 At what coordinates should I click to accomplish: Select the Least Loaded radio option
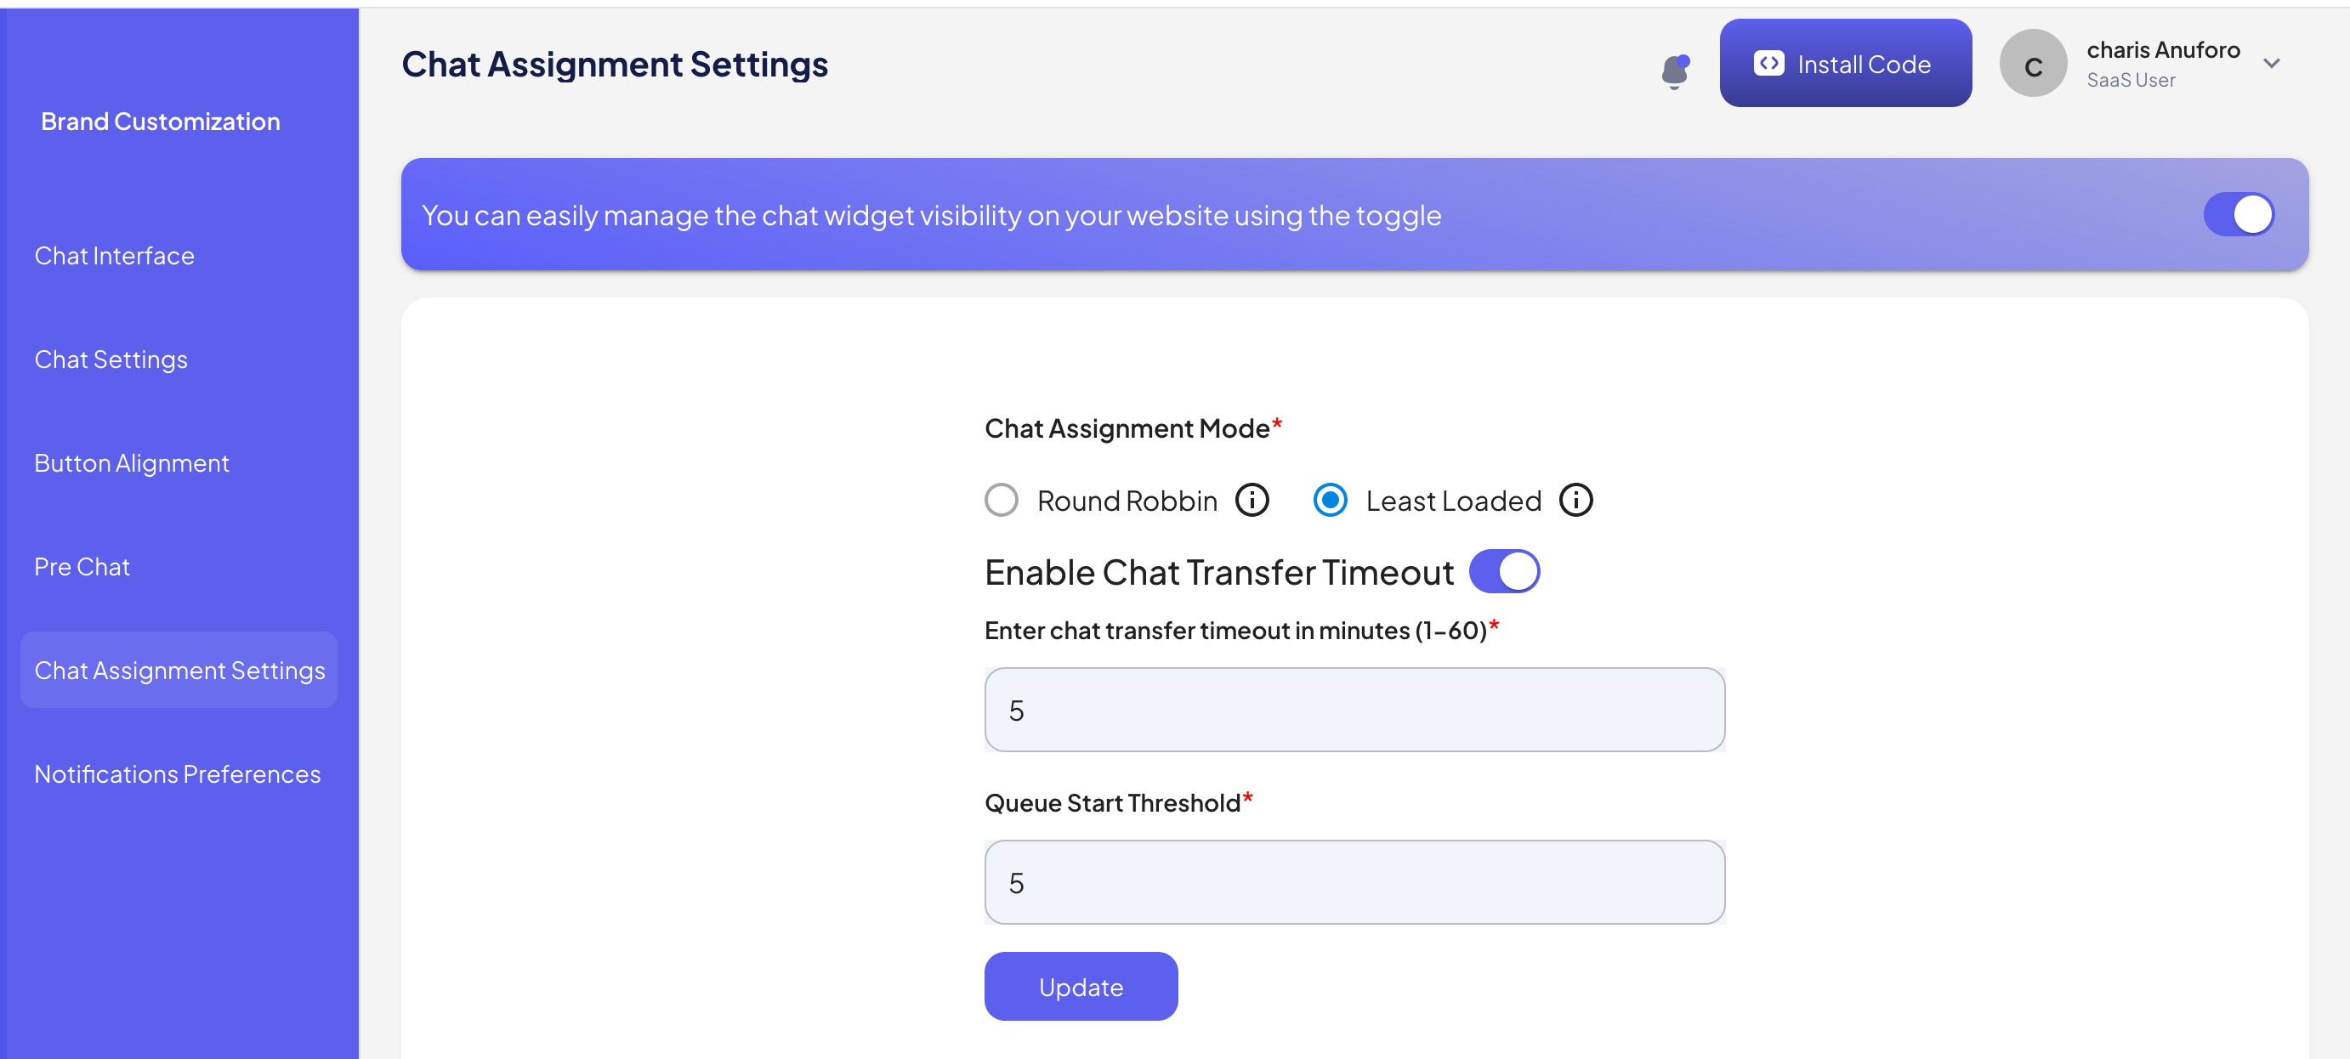coord(1329,500)
